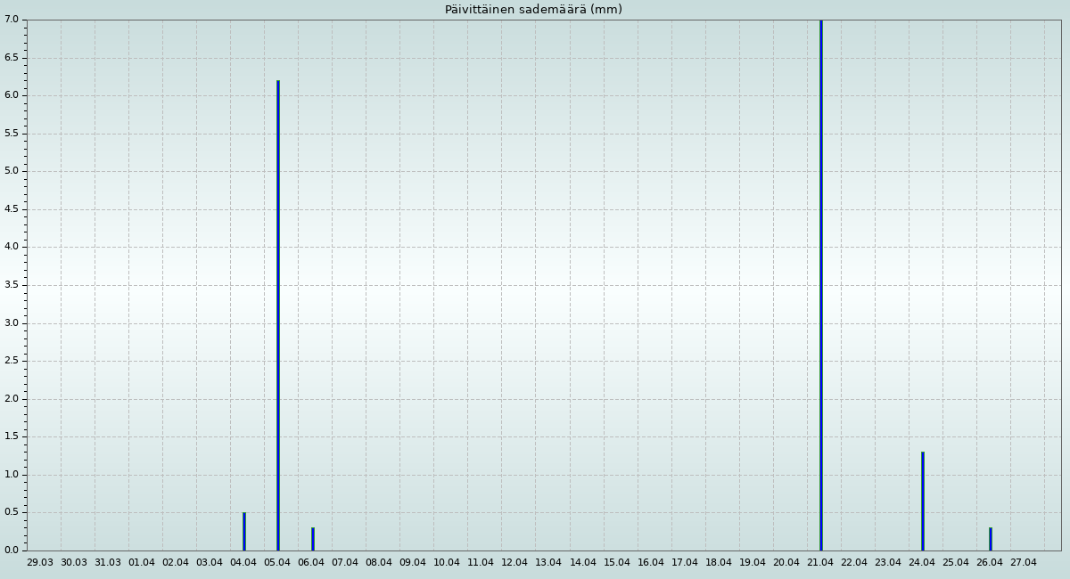Select the 5.0 y-axis value
Image resolution: width=1070 pixels, height=579 pixels.
11,171
